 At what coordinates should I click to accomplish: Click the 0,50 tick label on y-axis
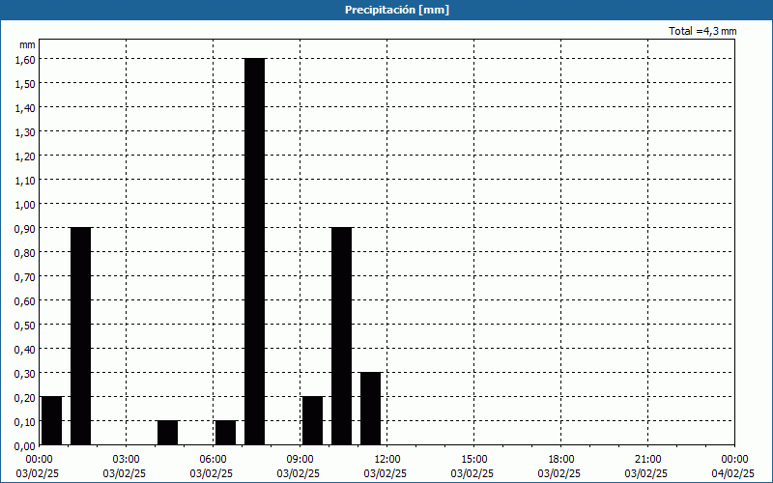tap(25, 325)
